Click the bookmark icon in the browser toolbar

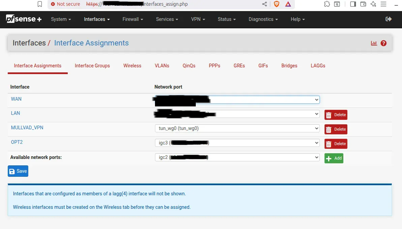[x=39, y=4]
